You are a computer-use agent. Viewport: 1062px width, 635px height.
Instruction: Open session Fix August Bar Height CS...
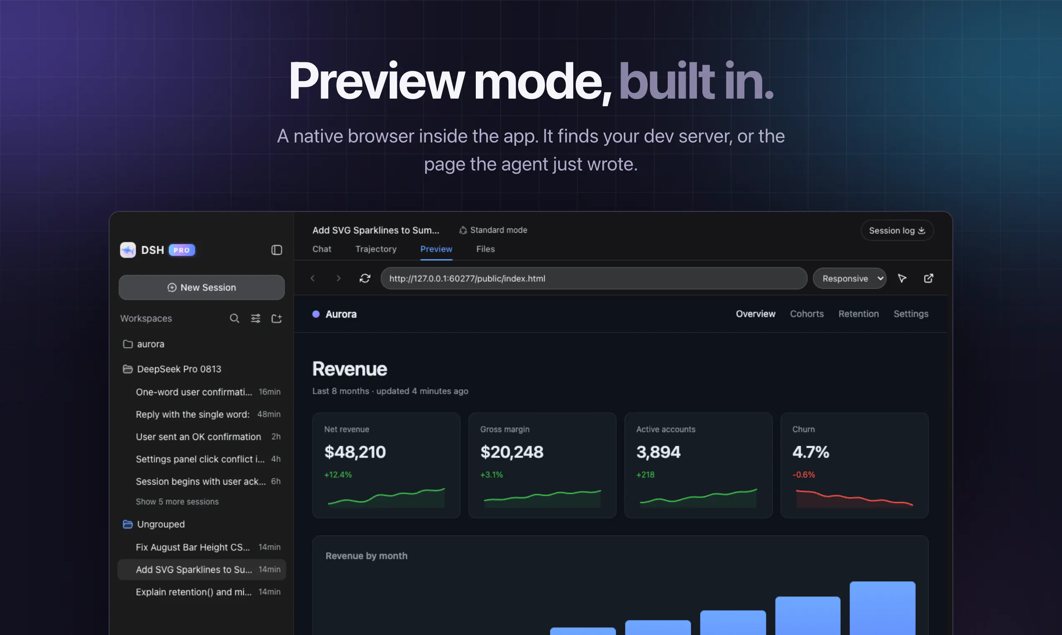pyautogui.click(x=202, y=547)
